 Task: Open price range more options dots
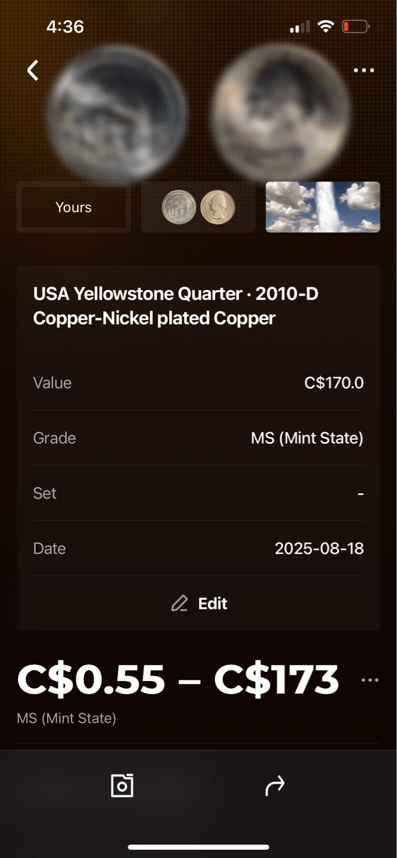[370, 680]
